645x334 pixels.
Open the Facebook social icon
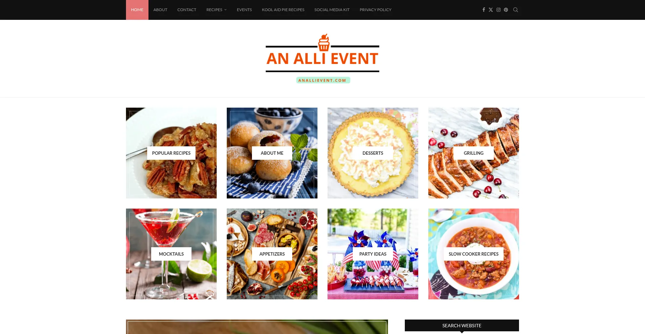484,10
